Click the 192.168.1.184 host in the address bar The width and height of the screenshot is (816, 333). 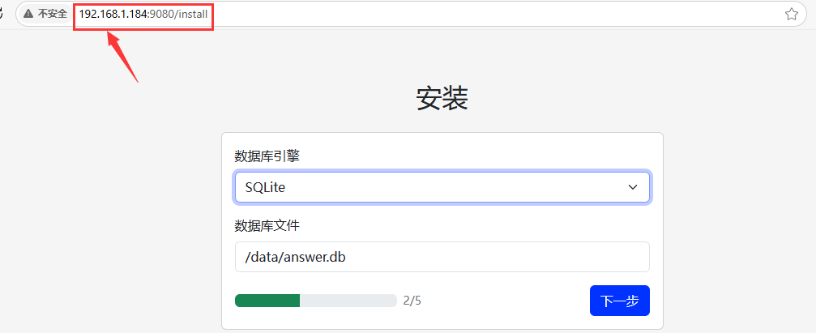point(113,14)
